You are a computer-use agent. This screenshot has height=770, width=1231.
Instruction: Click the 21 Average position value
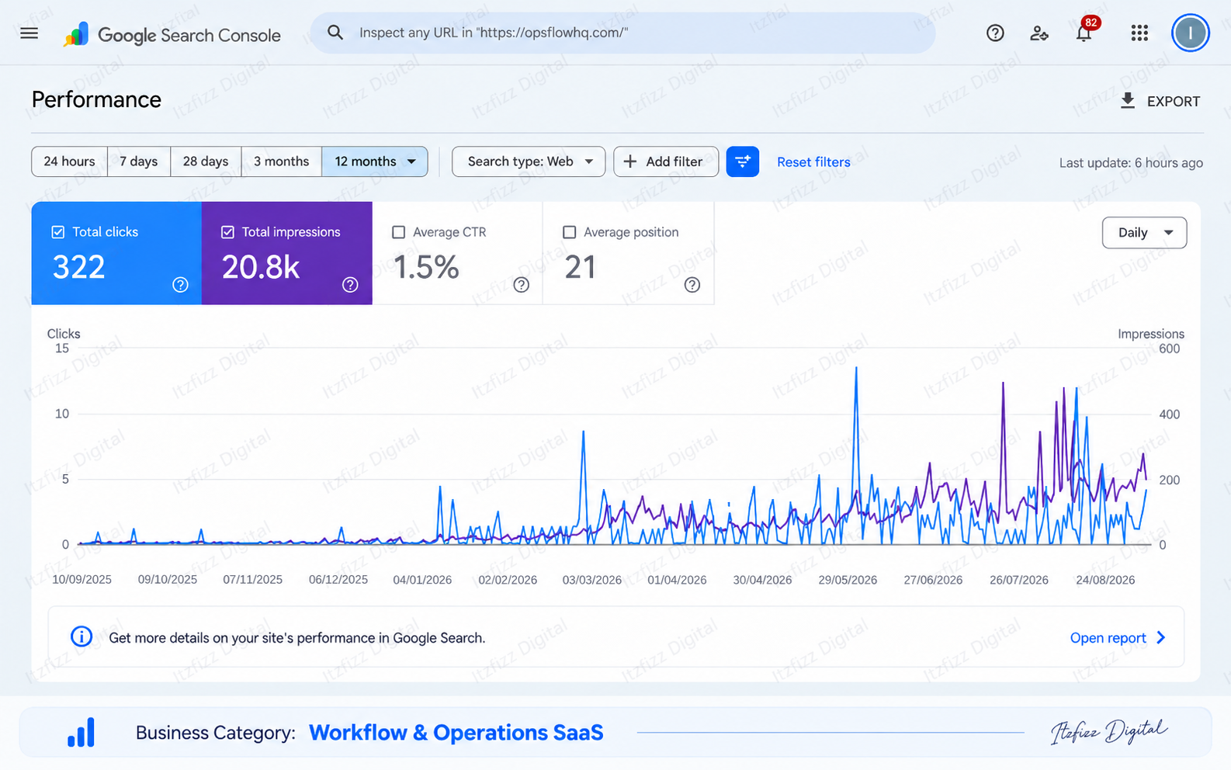tap(581, 267)
